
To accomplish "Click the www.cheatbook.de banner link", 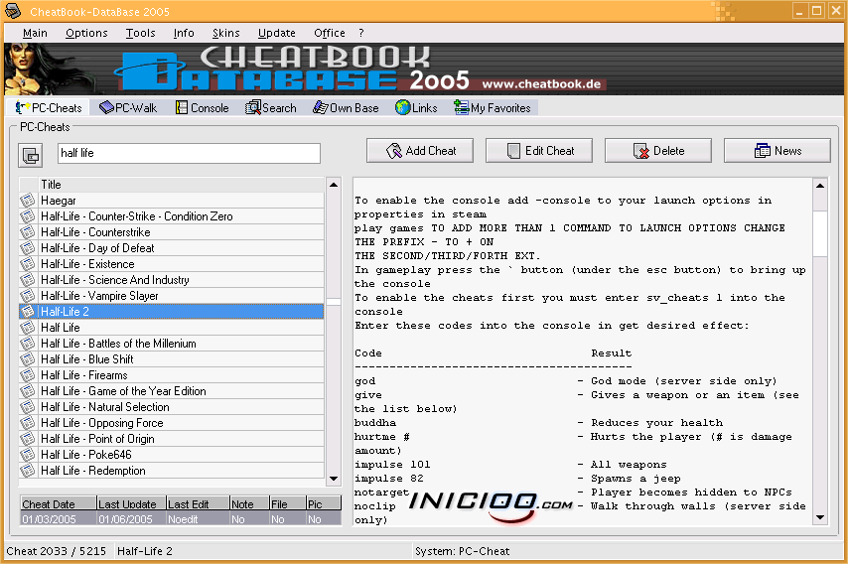I will (541, 84).
